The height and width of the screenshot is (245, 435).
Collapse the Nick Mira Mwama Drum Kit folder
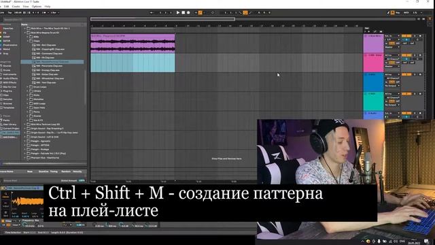click(25, 33)
